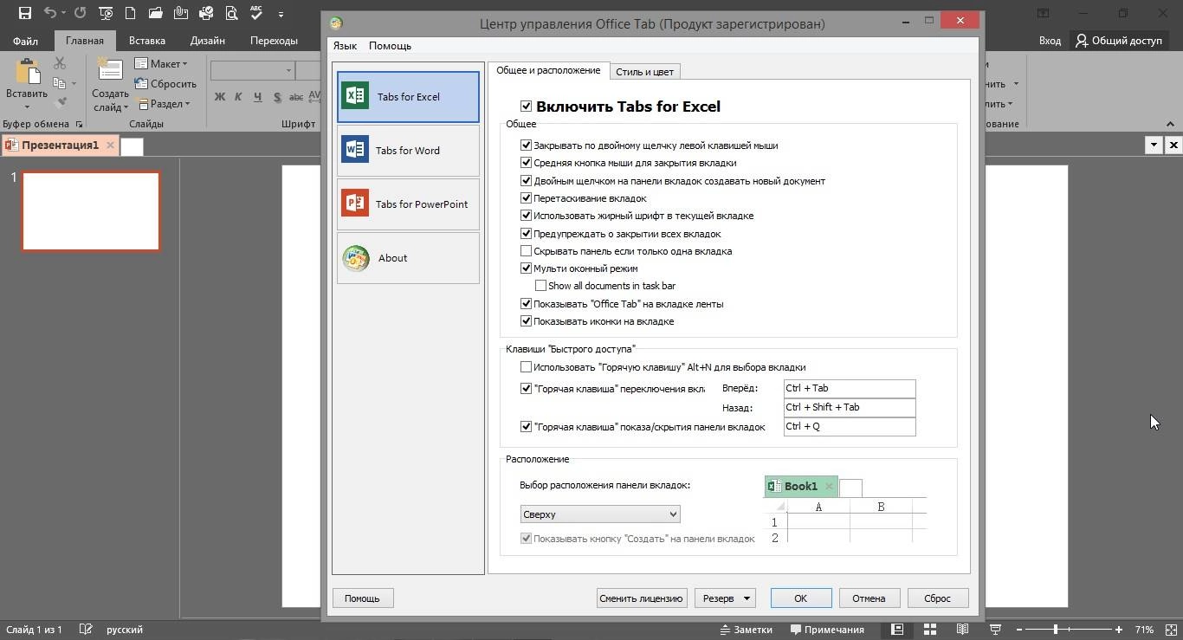Screen dimensions: 1183x640
Task: Open the Резерв dropdown button
Action: pyautogui.click(x=725, y=598)
